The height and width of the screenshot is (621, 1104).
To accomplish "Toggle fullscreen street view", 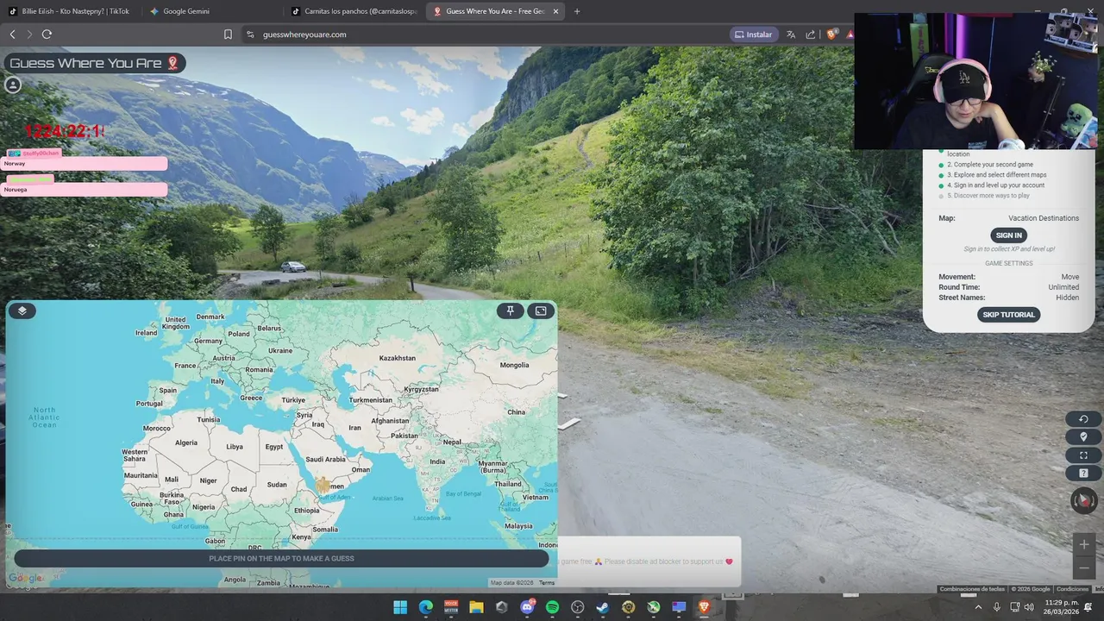I will tap(1083, 455).
